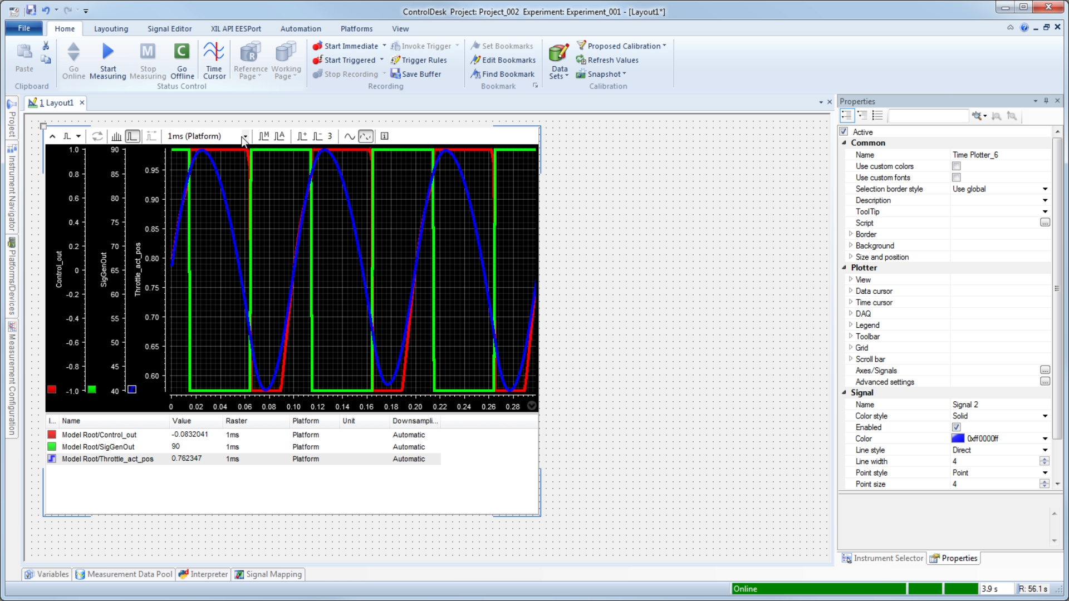Open the Line style dropdown
Screen dimensions: 1069x601
1045,450
